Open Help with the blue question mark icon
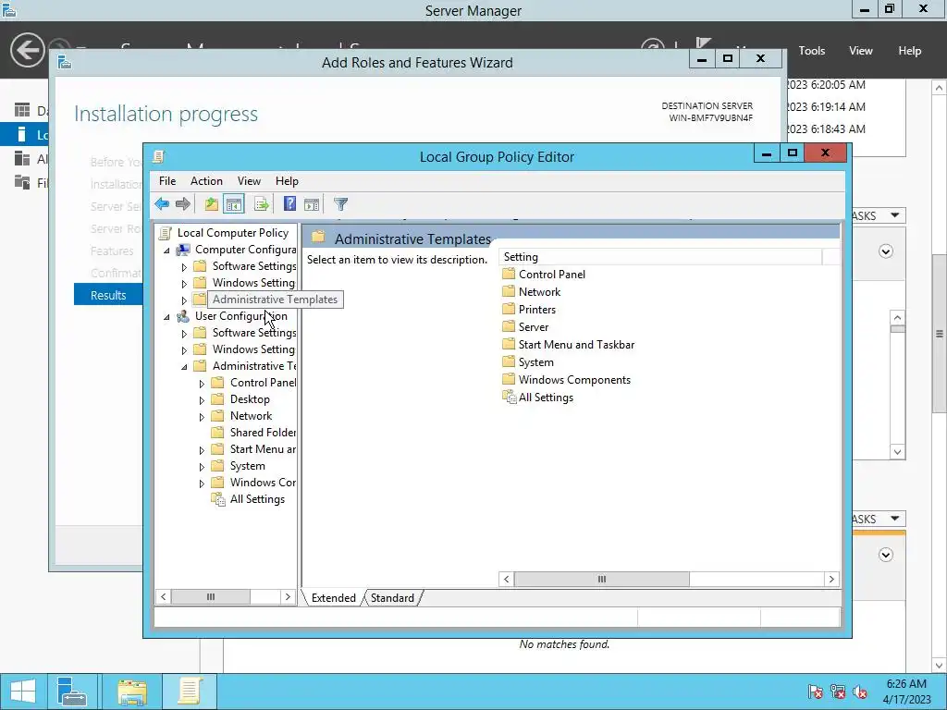 tap(289, 204)
